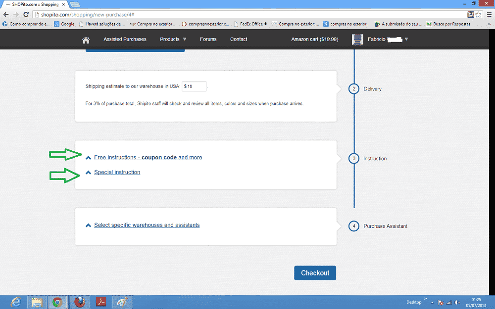Go to the Forums page
Viewport: 495px width, 309px height.
[x=208, y=40]
